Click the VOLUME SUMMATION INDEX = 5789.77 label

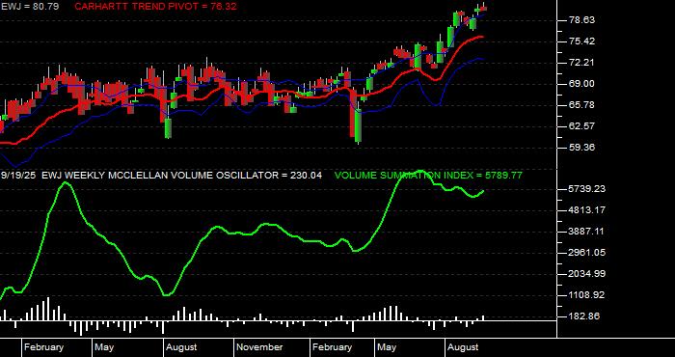pos(428,176)
